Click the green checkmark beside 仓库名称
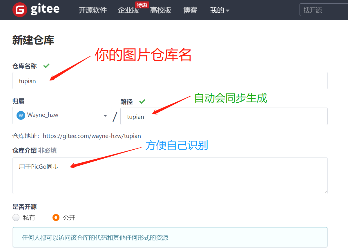The width and height of the screenshot is (348, 252). [x=46, y=66]
